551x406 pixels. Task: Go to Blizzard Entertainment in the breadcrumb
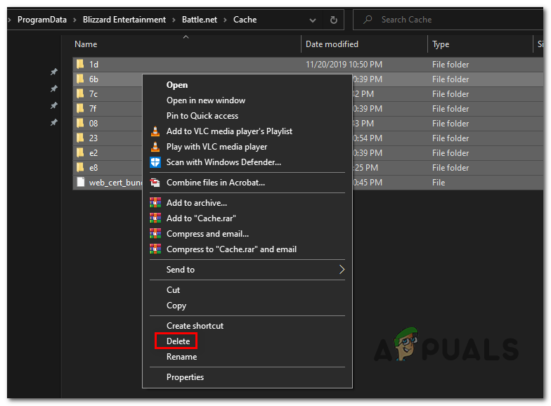tap(124, 20)
